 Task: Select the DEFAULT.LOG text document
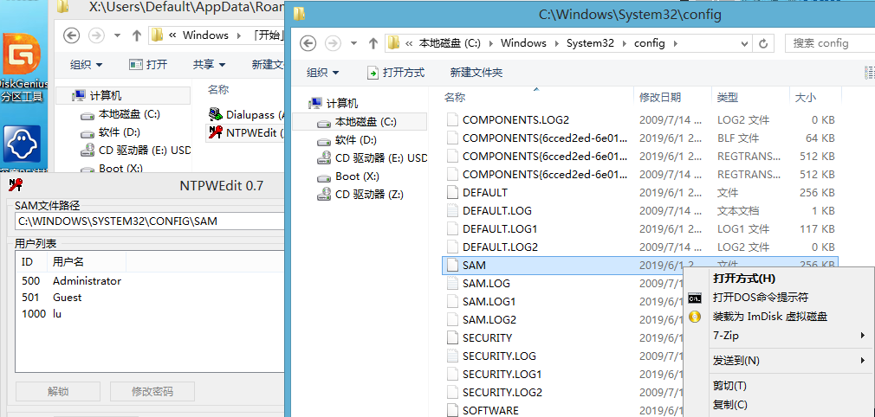click(496, 211)
